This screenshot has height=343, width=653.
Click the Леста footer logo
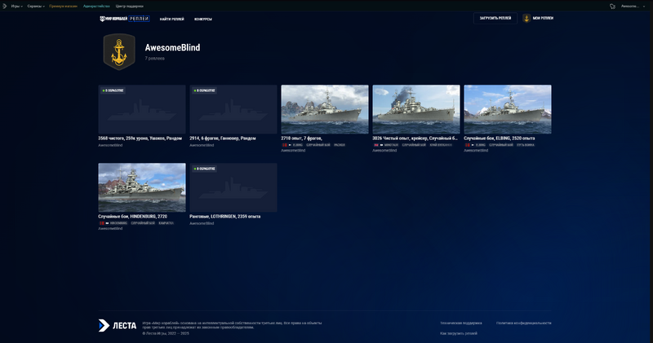click(x=118, y=326)
